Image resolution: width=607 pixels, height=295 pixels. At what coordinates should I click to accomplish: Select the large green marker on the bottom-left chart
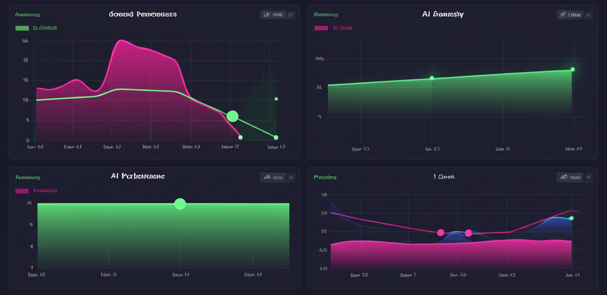(x=180, y=204)
